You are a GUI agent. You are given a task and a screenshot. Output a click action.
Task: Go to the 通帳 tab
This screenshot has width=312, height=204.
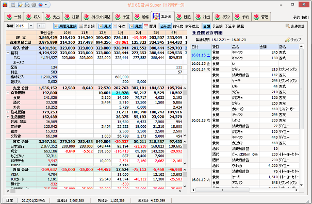pos(141,17)
